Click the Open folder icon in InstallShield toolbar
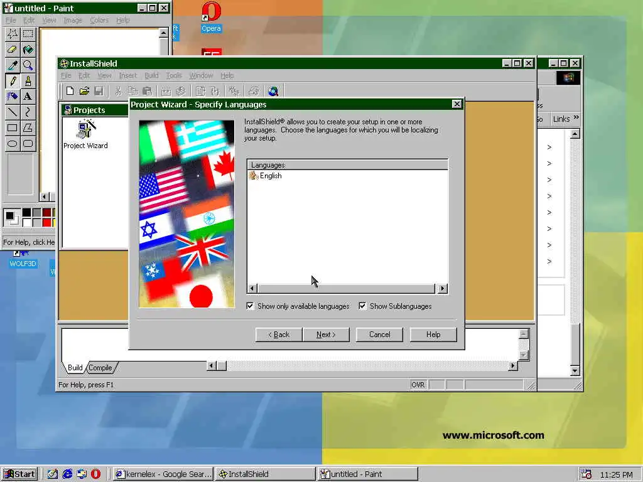The height and width of the screenshot is (482, 643). coord(85,91)
